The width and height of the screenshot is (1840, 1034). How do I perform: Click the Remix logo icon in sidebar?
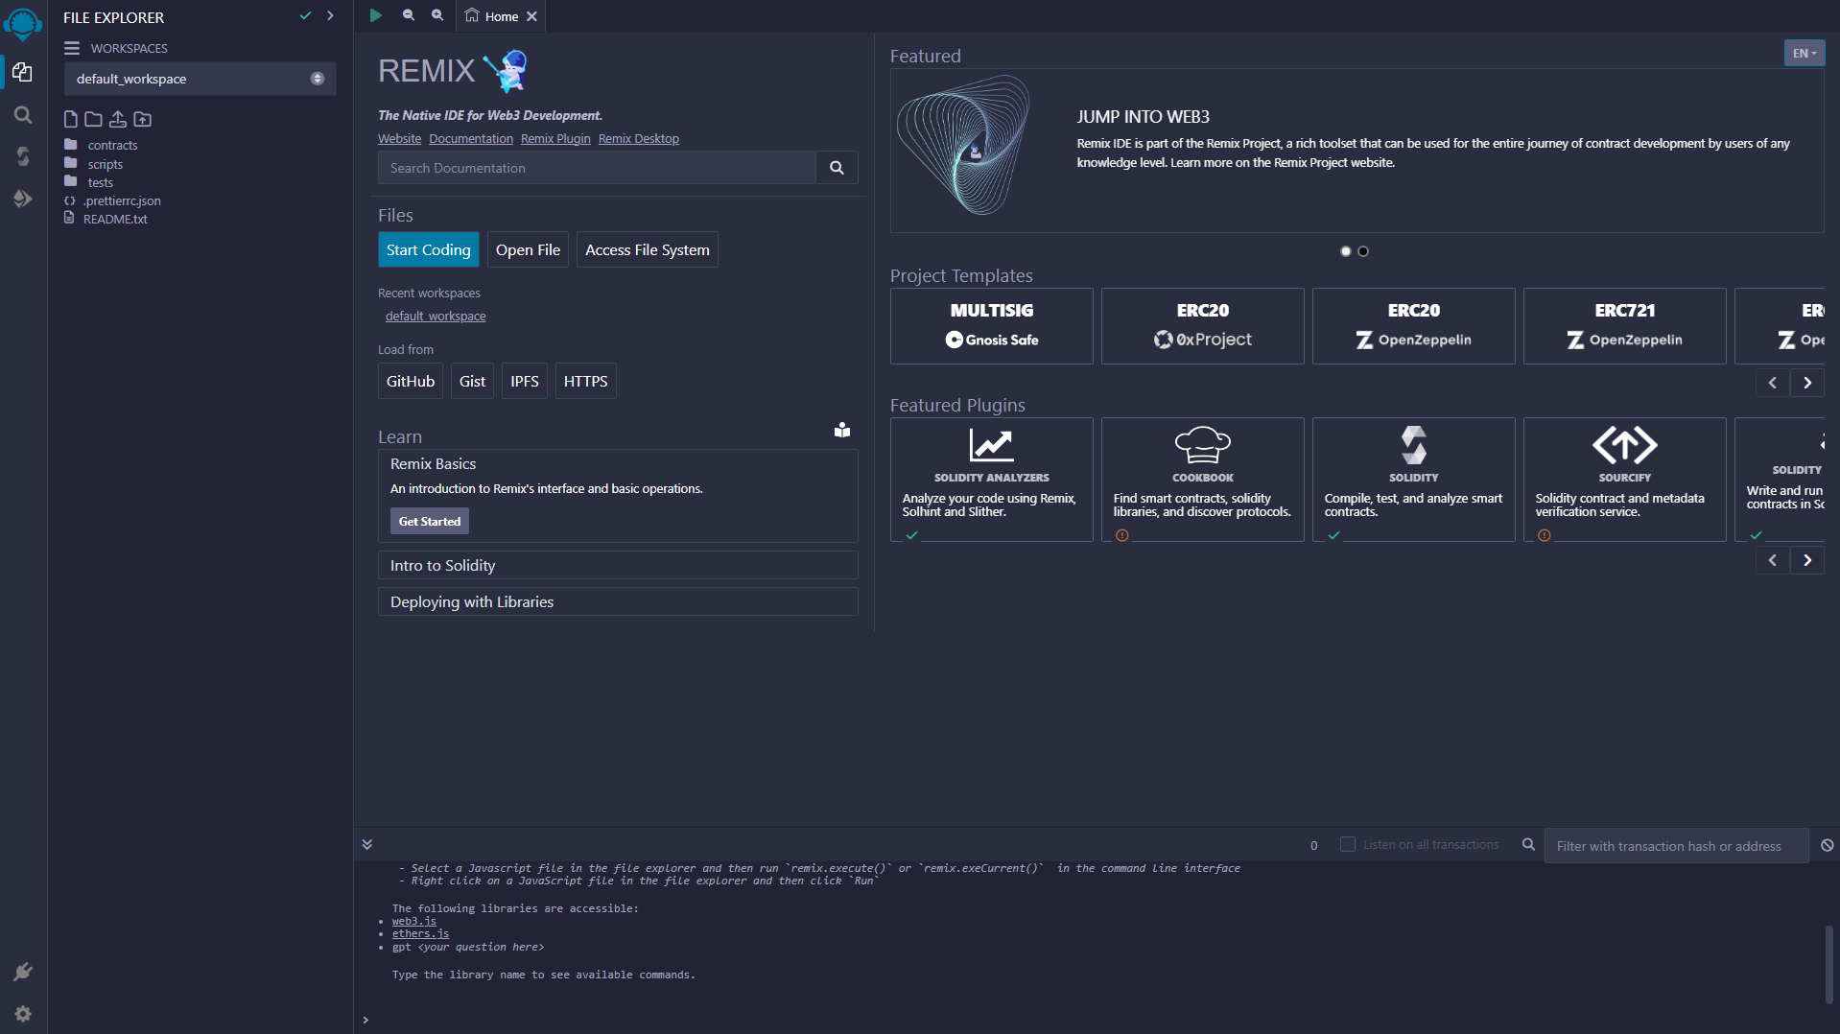[23, 23]
